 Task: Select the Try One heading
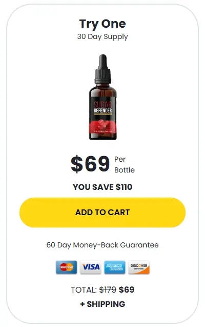click(102, 24)
